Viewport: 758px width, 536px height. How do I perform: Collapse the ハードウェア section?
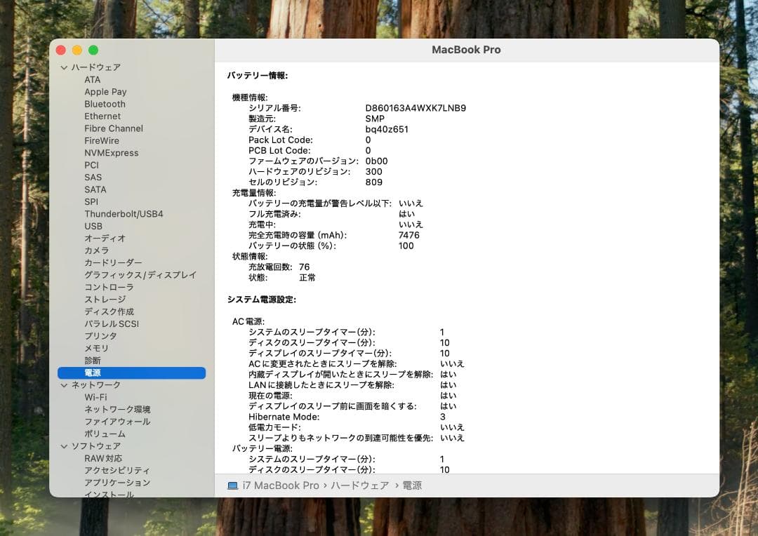pyautogui.click(x=64, y=67)
